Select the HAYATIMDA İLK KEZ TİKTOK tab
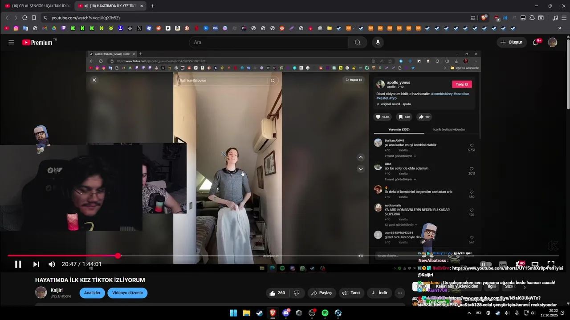The height and width of the screenshot is (320, 570). click(110, 6)
